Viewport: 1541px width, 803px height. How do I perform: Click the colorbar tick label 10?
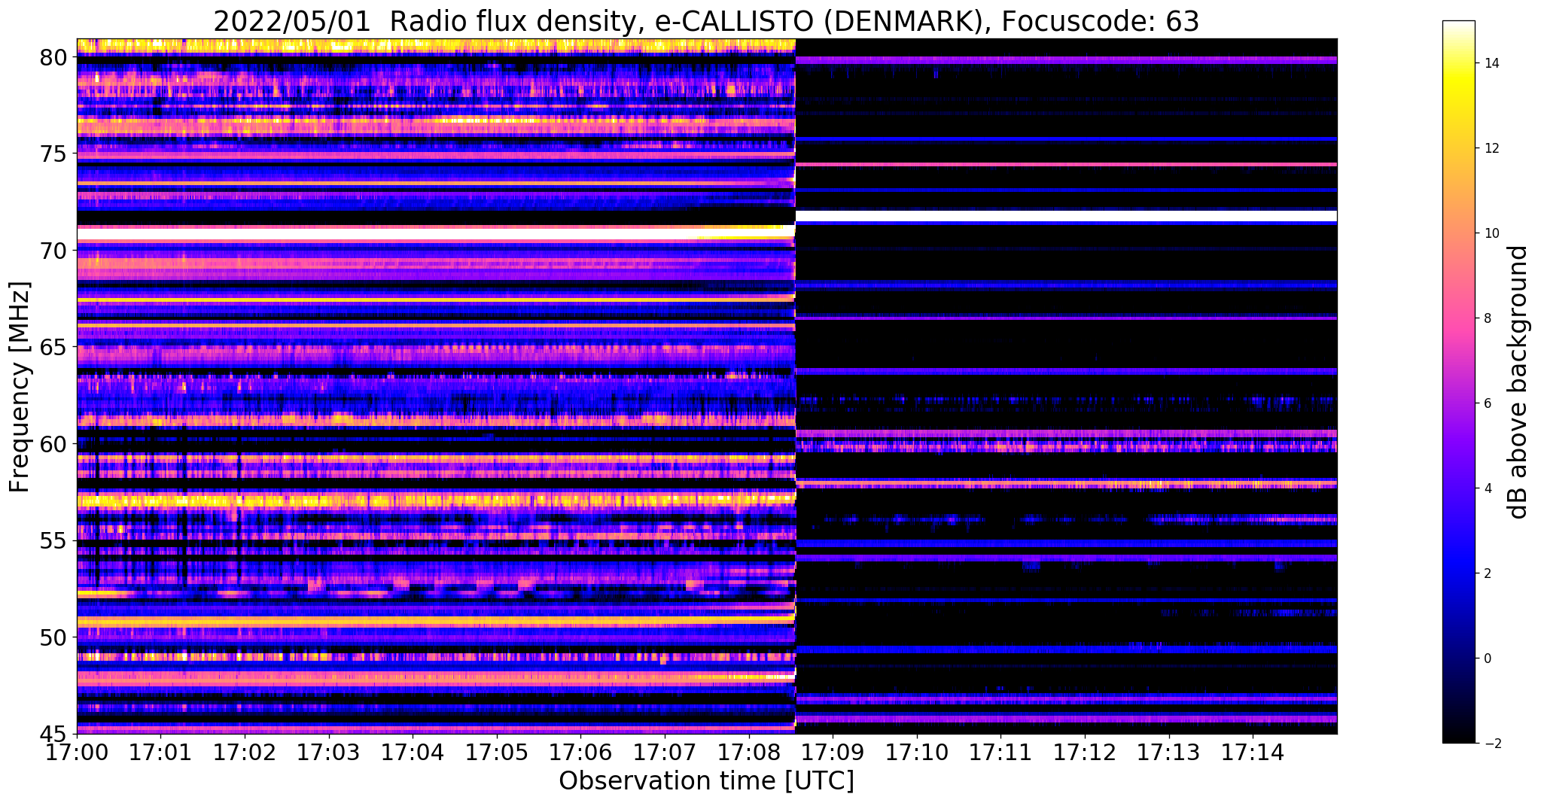click(1491, 233)
